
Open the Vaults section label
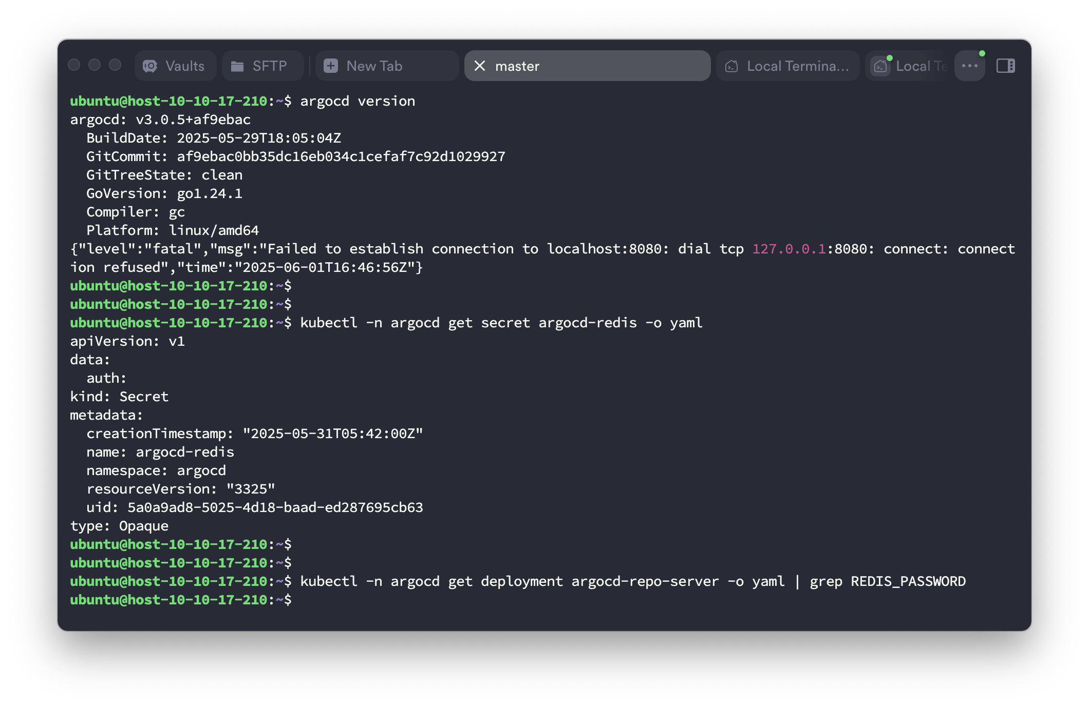[185, 66]
